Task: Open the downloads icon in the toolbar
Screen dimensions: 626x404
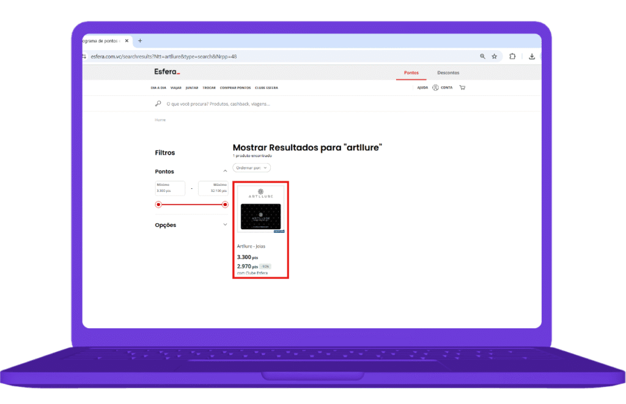Action: 532,56
